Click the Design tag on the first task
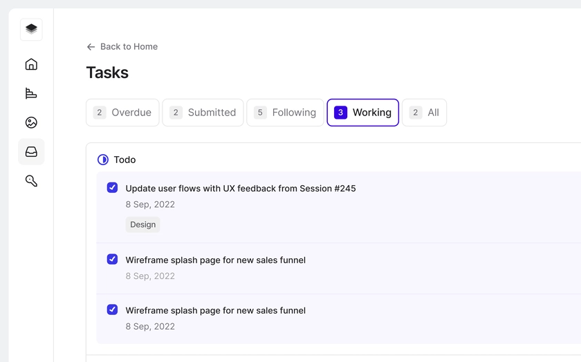581x362 pixels. pos(142,225)
